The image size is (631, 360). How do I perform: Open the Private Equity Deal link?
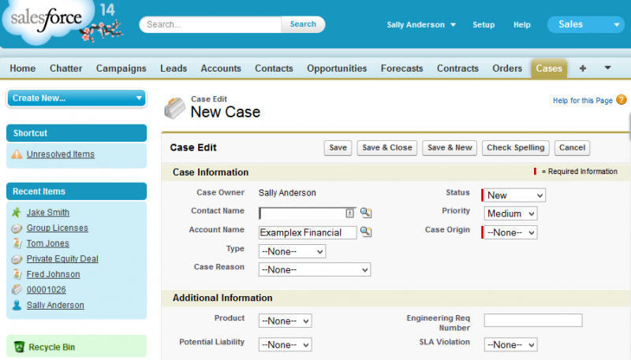click(62, 259)
